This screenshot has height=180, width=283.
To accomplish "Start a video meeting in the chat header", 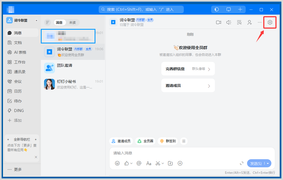I will (x=218, y=22).
